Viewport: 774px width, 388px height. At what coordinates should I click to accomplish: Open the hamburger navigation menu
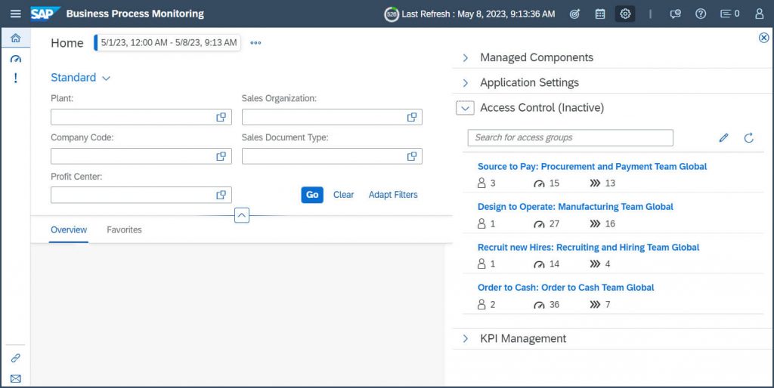[x=16, y=14]
